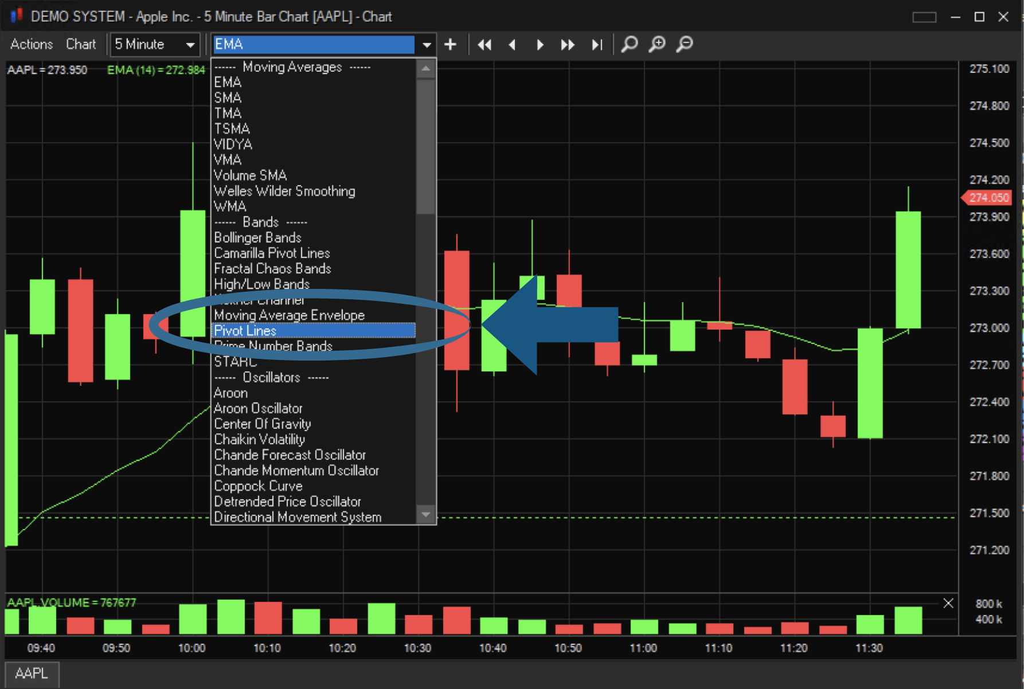Pick Aroon Oscillator from the list
Viewport: 1024px width, 689px height.
coord(258,408)
